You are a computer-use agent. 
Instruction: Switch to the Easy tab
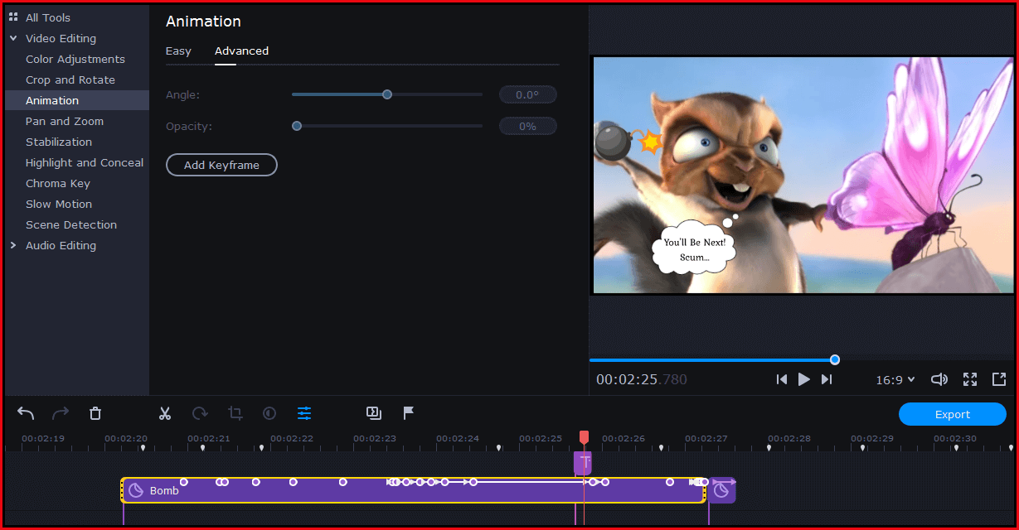pyautogui.click(x=178, y=51)
